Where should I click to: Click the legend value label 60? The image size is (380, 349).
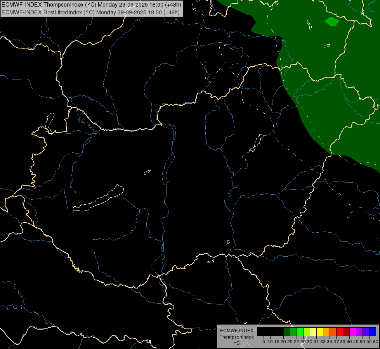click(376, 342)
